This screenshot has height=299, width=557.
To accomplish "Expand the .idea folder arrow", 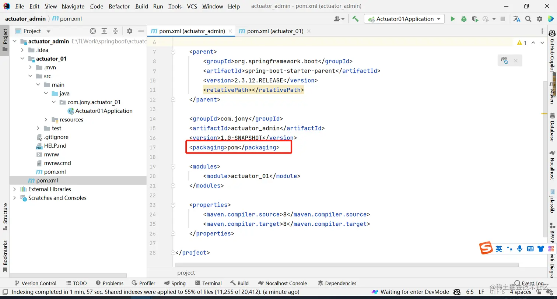I will [23, 50].
